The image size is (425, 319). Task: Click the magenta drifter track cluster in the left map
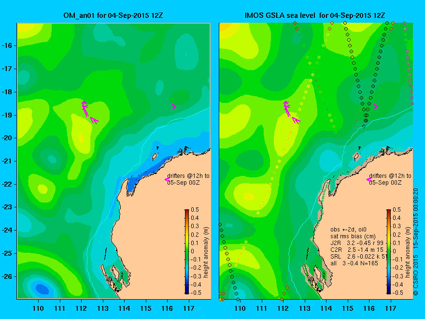(x=89, y=112)
